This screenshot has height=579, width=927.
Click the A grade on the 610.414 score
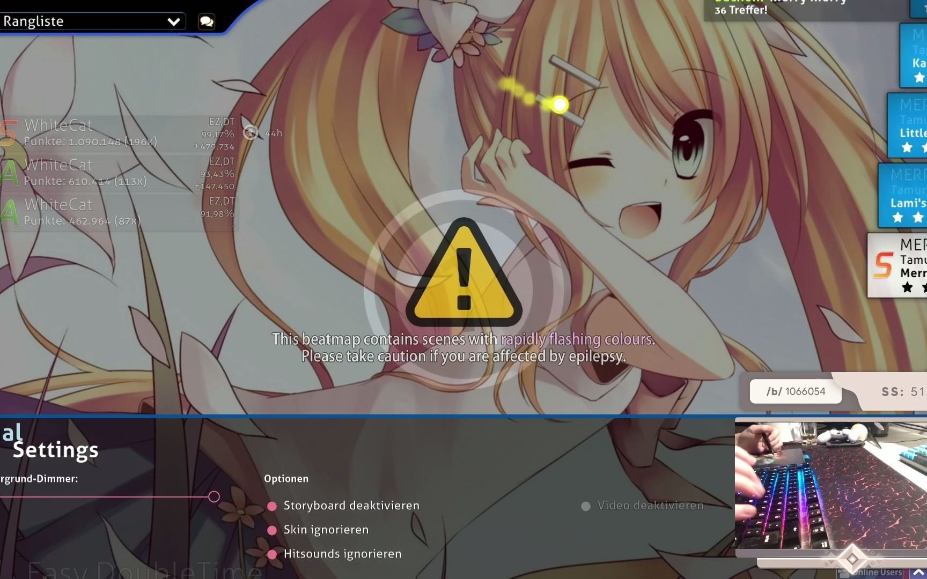coord(8,170)
